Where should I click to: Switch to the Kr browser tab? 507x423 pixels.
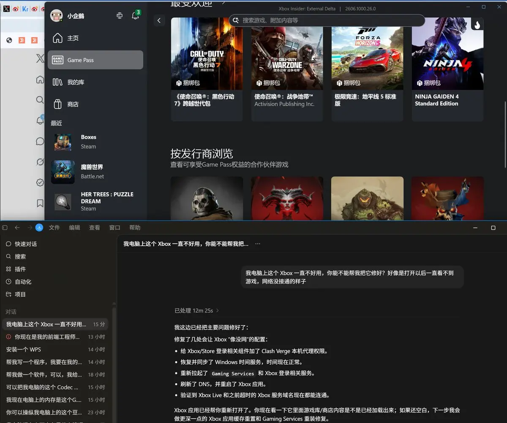point(25,8)
